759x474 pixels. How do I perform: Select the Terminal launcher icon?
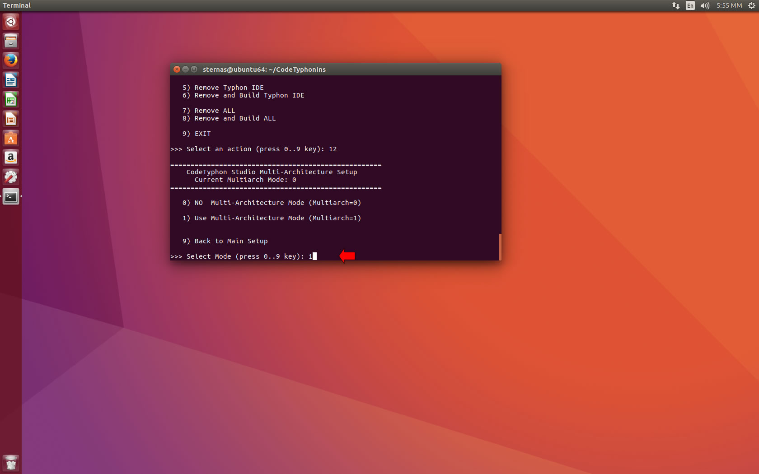[x=11, y=196]
